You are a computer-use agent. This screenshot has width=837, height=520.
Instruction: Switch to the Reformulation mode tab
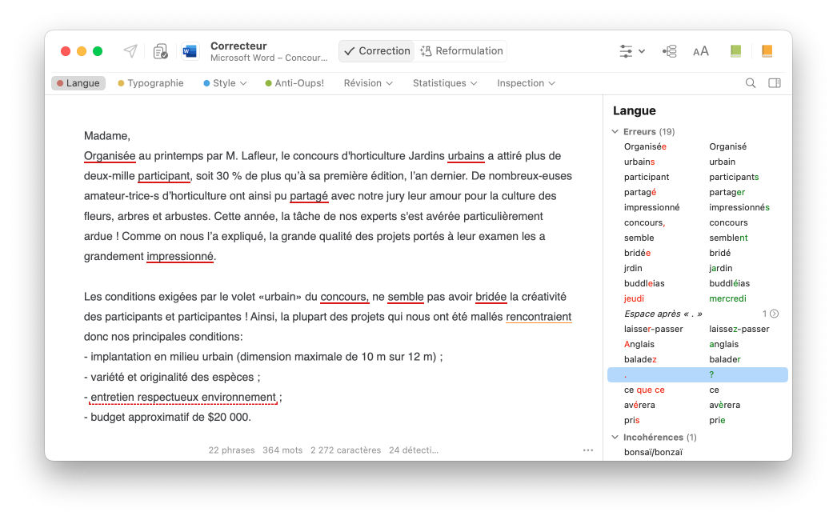[x=461, y=51]
